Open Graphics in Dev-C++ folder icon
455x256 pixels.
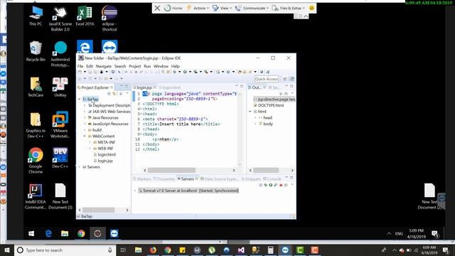point(36,125)
